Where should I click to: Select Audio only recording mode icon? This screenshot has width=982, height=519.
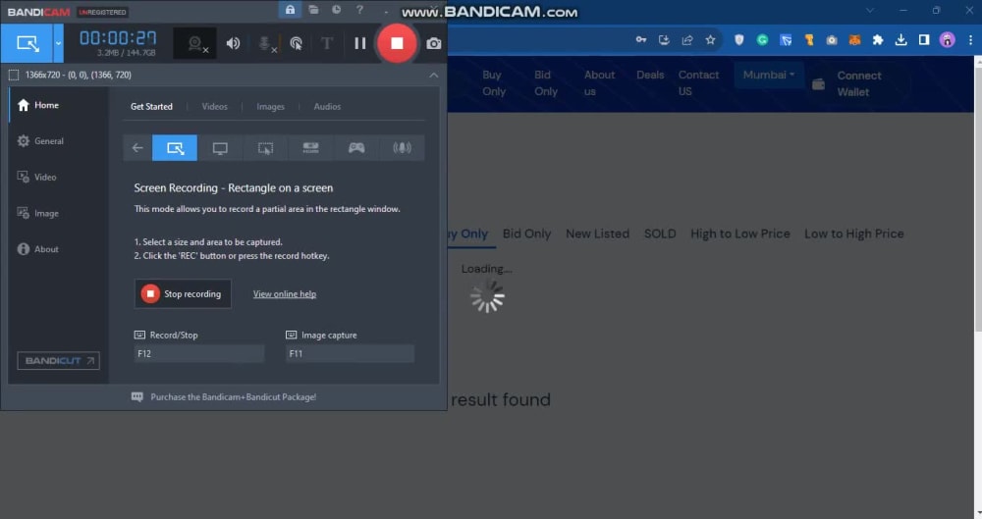(x=402, y=148)
